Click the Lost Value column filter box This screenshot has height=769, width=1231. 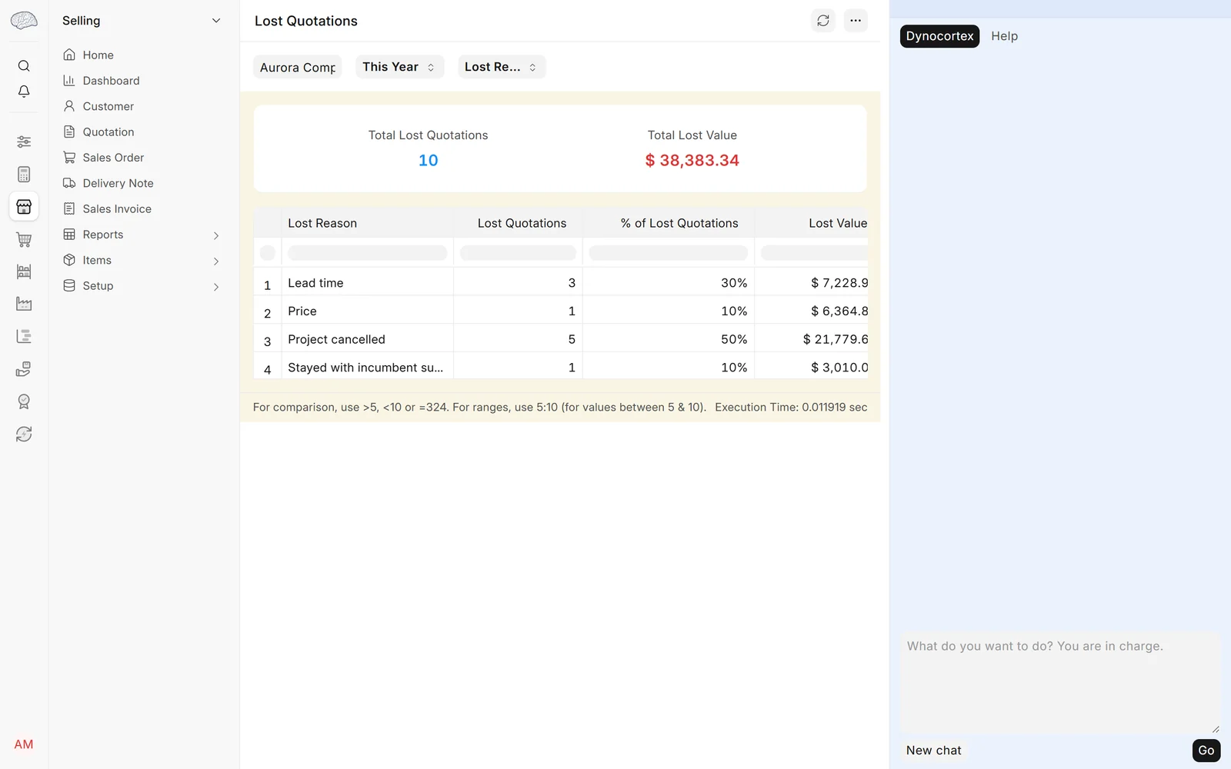[x=814, y=252]
